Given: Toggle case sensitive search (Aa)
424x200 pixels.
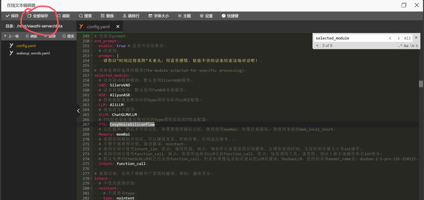Looking at the screenshot, I should (406, 45).
